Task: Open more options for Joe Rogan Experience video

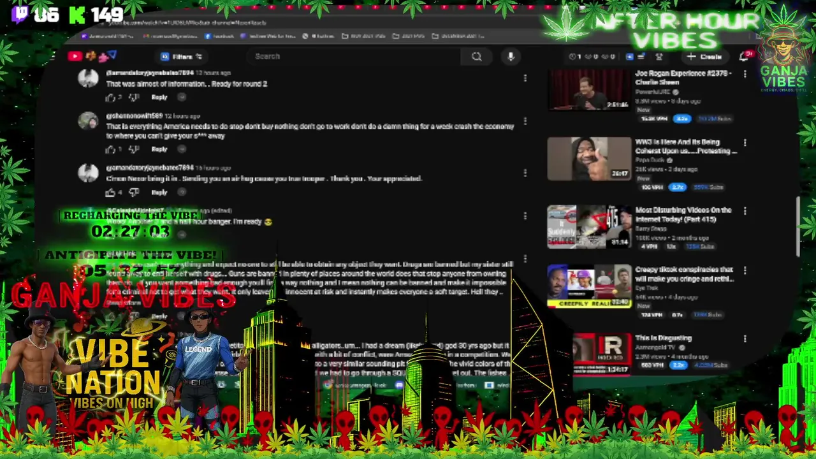Action: (745, 75)
